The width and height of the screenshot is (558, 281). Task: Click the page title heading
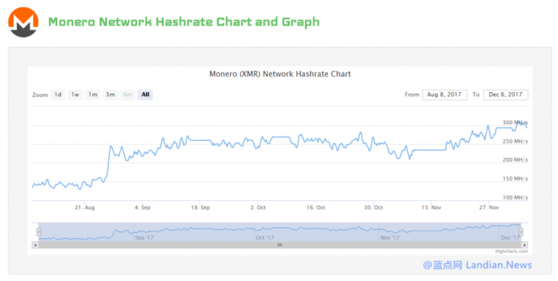click(183, 22)
